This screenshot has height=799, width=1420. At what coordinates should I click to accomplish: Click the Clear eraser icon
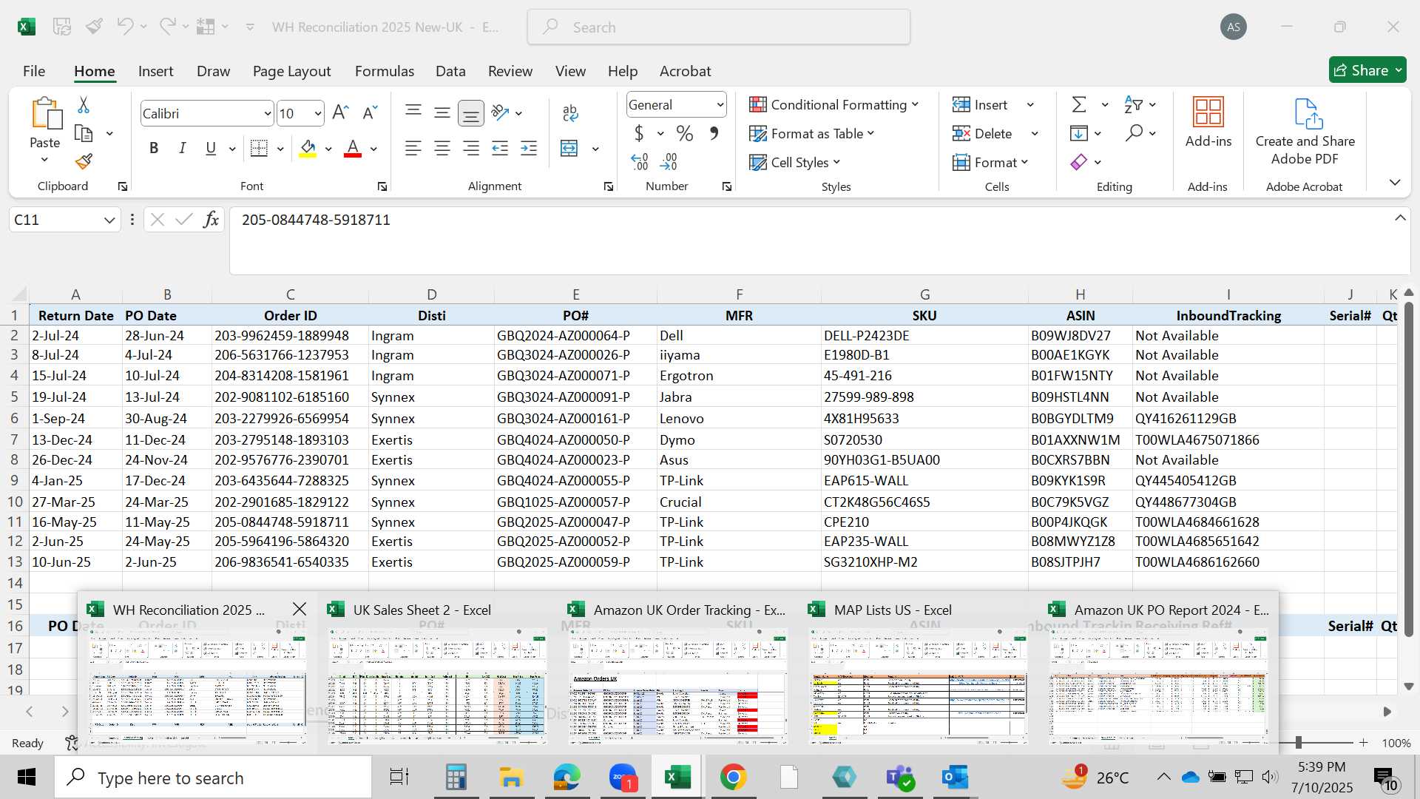pos(1079,162)
